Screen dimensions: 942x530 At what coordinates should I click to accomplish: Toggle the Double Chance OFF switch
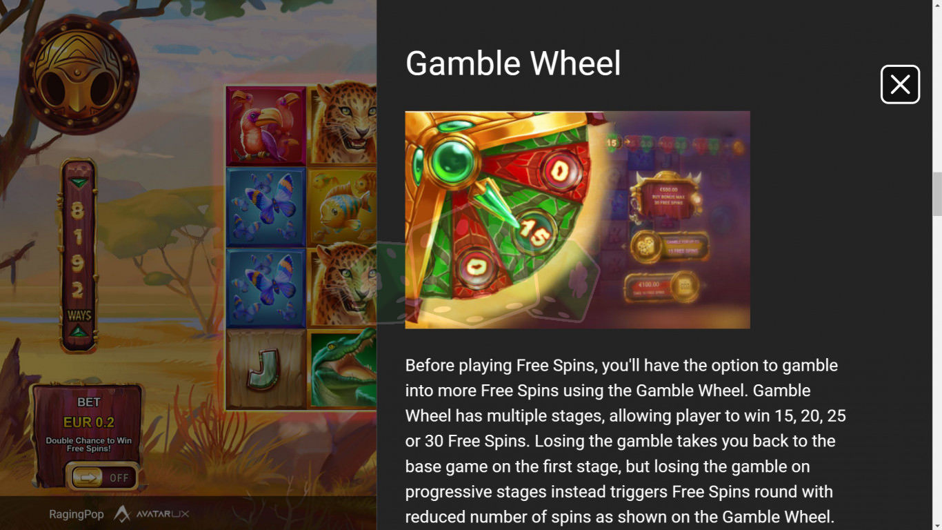[102, 477]
